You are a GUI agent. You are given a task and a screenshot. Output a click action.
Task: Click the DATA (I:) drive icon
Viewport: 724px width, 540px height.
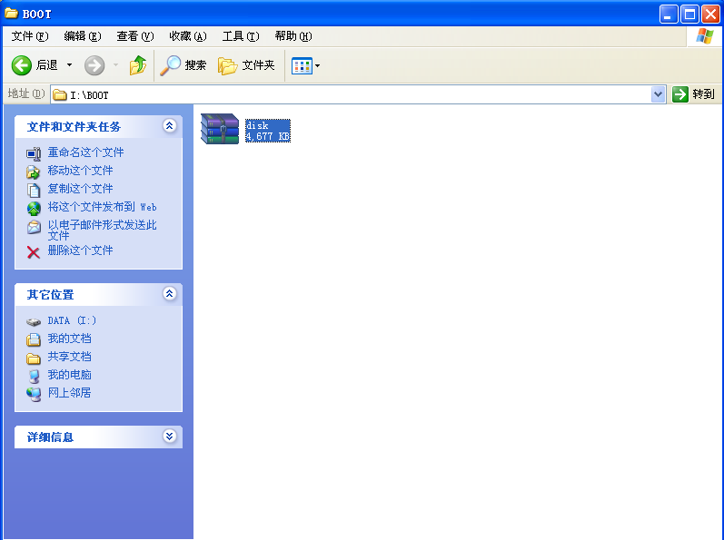pyautogui.click(x=34, y=322)
